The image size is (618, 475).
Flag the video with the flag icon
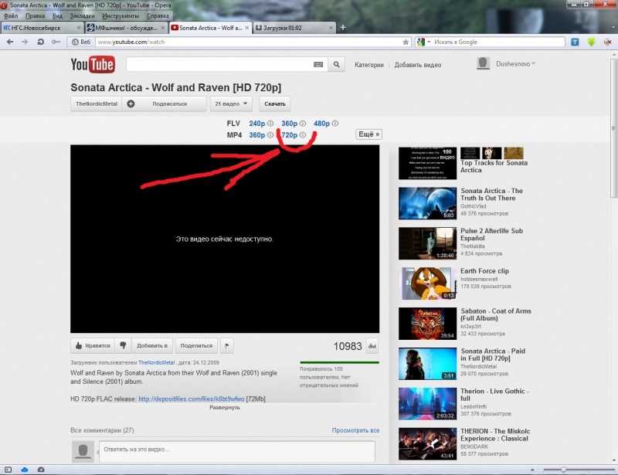(227, 346)
